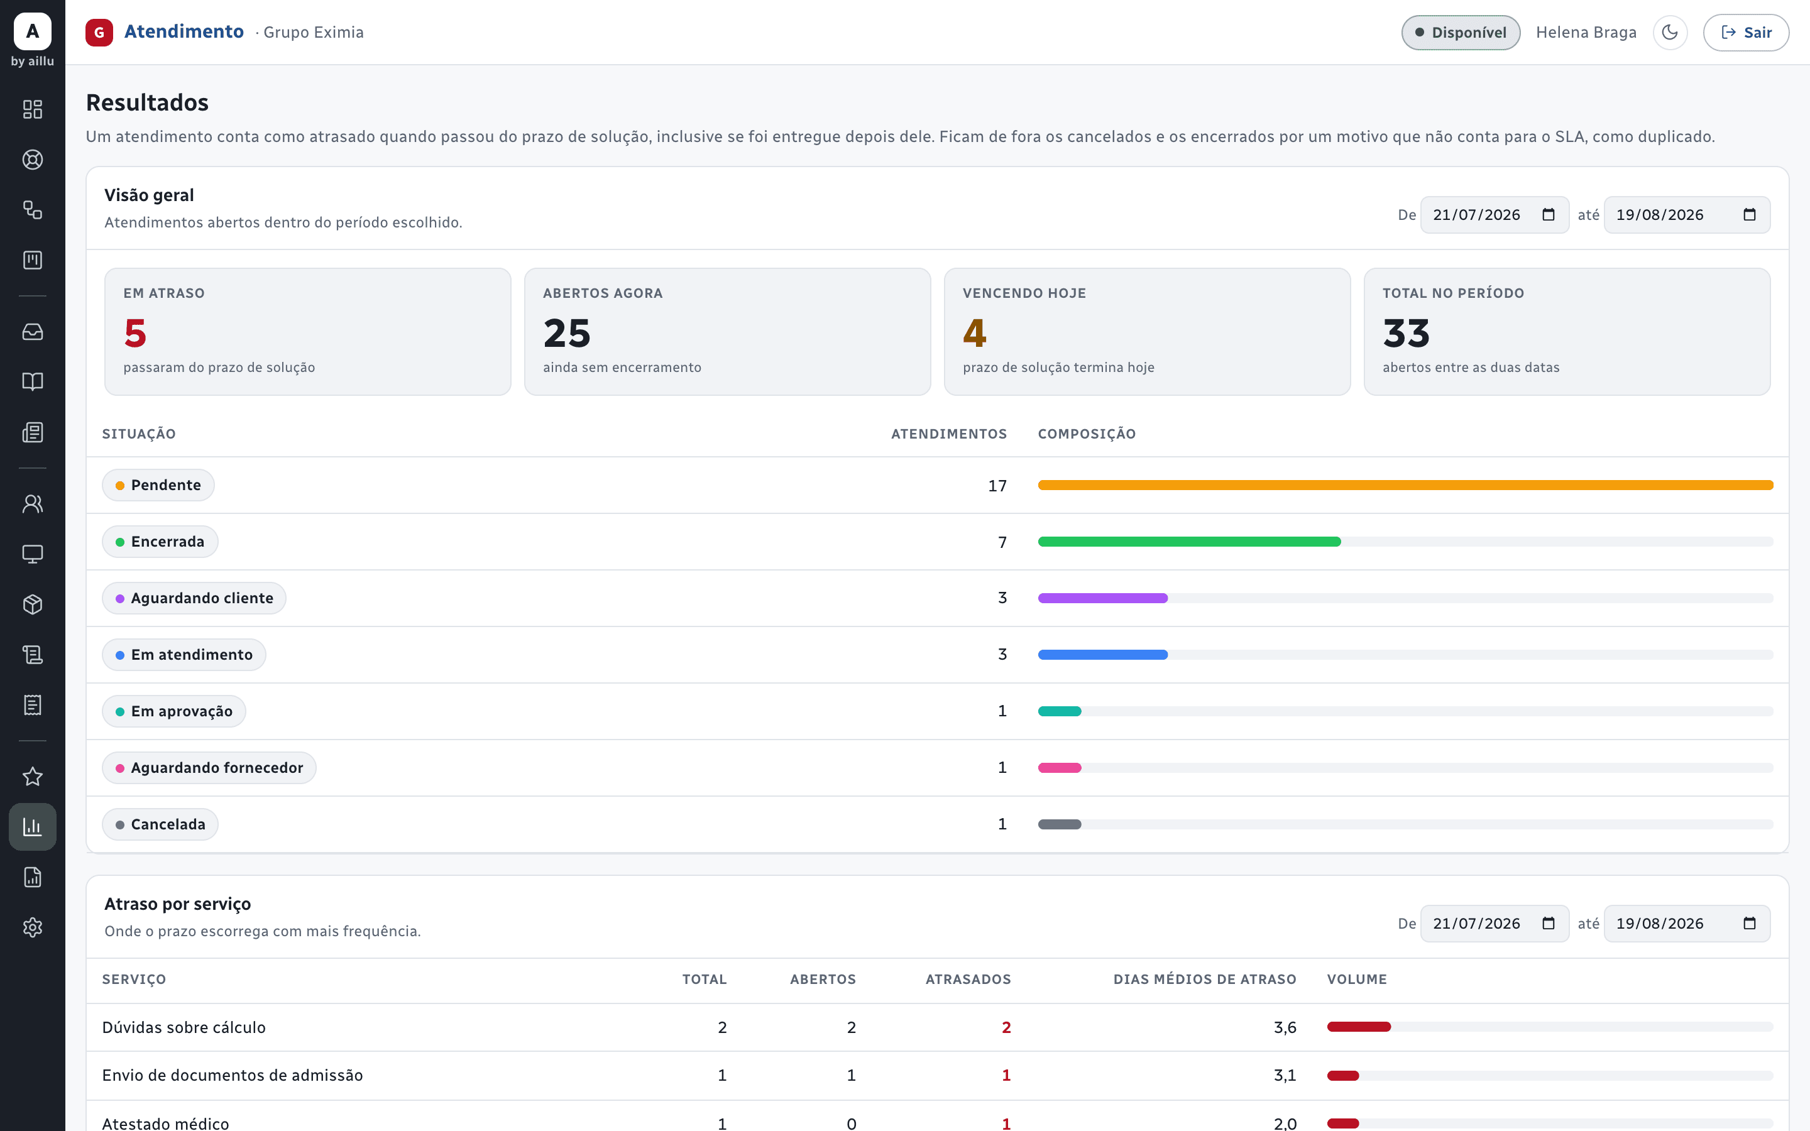Click the Aguardando fornecedor status badge
This screenshot has height=1131, width=1810.
click(x=209, y=767)
